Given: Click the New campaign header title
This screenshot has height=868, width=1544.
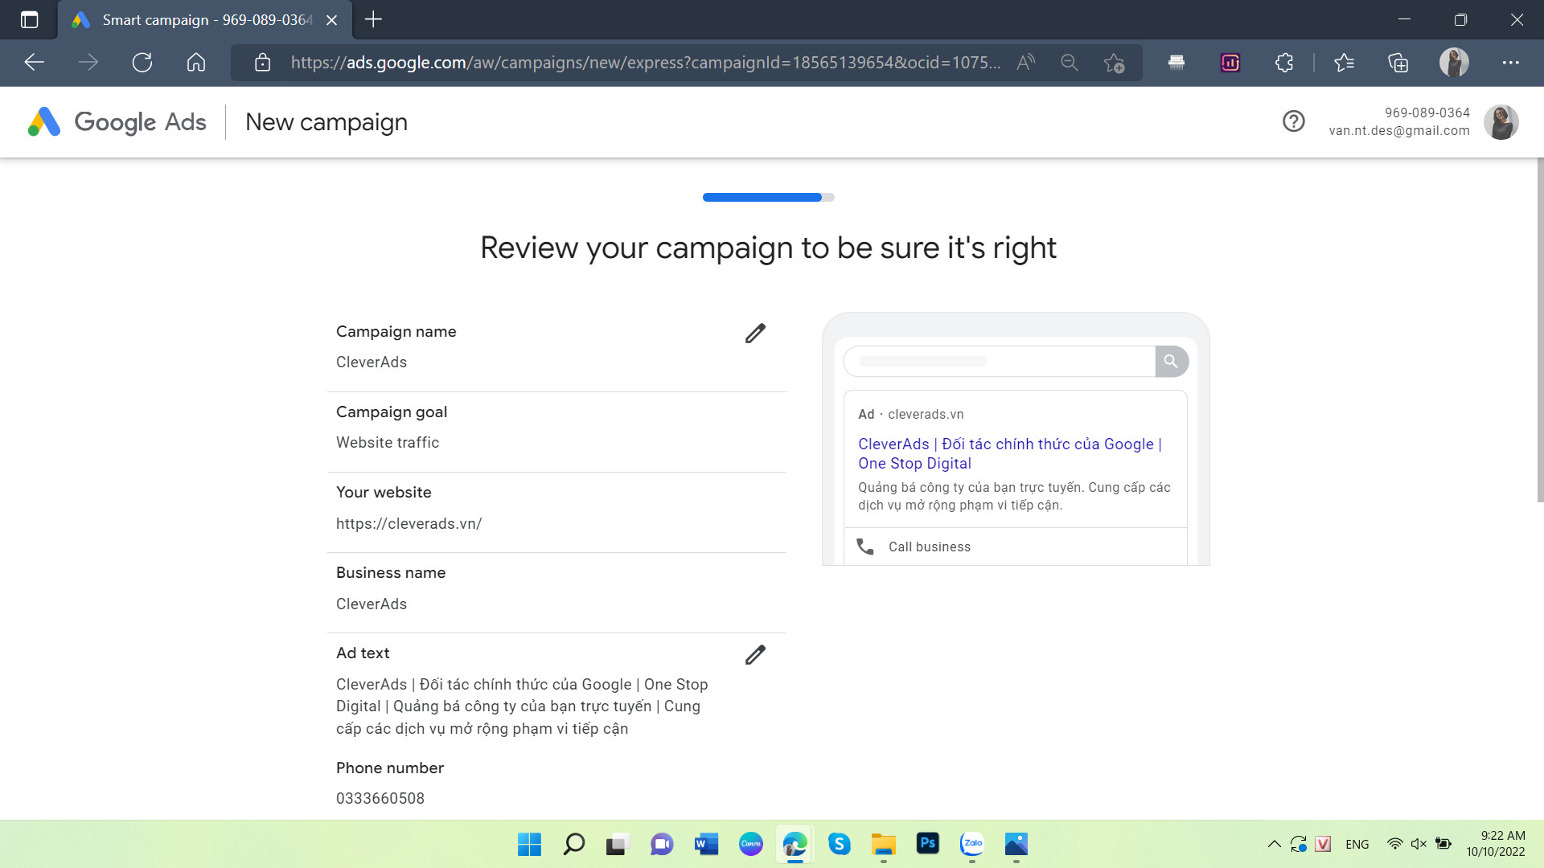Looking at the screenshot, I should pyautogui.click(x=326, y=122).
